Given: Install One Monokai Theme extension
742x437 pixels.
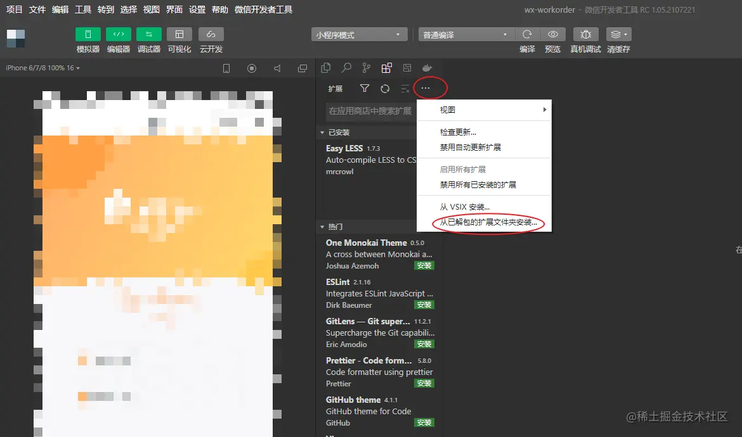Looking at the screenshot, I should coord(424,265).
